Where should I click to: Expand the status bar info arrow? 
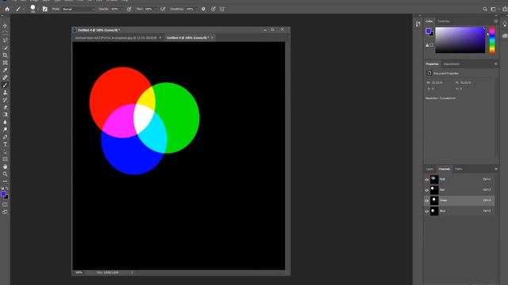click(x=132, y=272)
